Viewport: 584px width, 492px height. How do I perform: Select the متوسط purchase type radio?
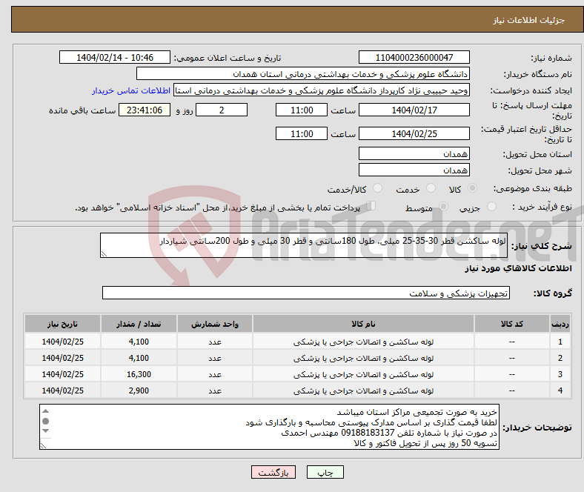[x=443, y=206]
